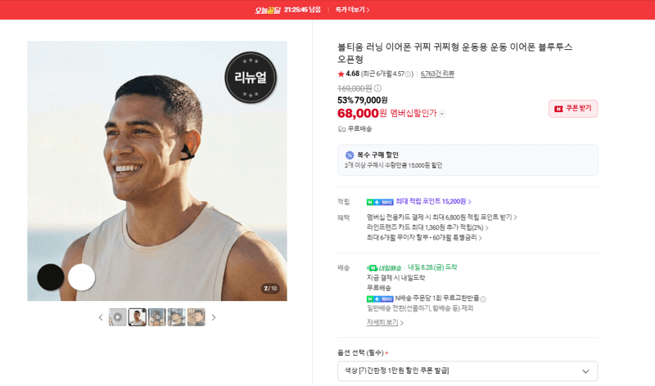
Task: Open 라인프렌즈 카드 추가 적립 link
Action: pyautogui.click(x=427, y=227)
